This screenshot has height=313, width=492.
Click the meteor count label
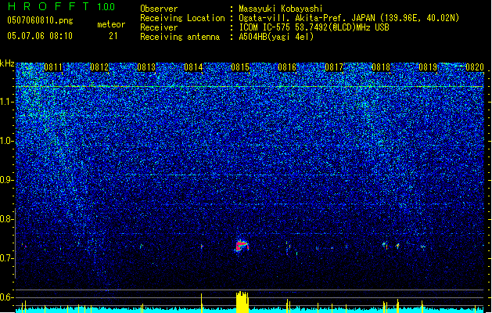pyautogui.click(x=111, y=24)
